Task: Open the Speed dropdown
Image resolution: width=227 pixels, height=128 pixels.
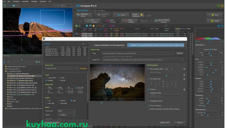Action: click(x=66, y=115)
